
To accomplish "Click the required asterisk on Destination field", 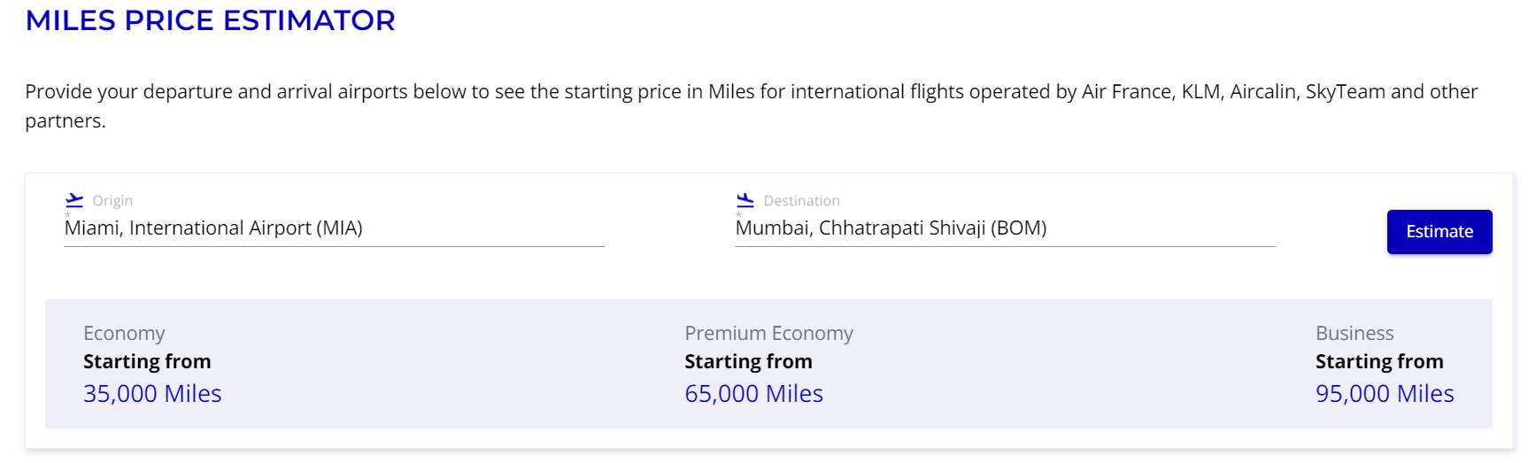I will (738, 215).
